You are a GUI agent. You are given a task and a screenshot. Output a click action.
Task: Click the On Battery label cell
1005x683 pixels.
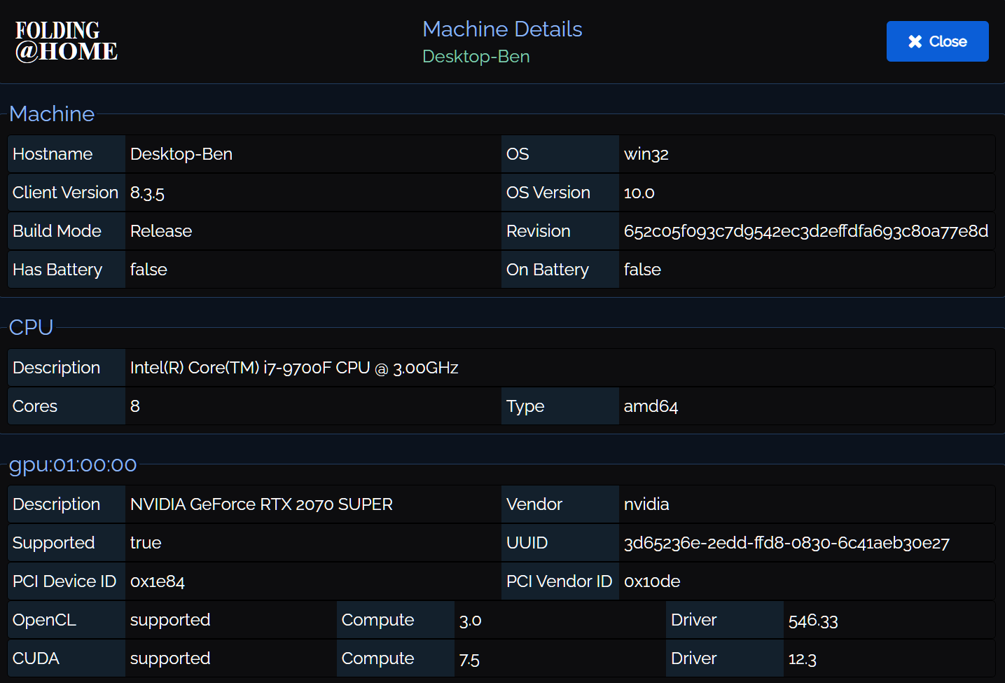[560, 270]
